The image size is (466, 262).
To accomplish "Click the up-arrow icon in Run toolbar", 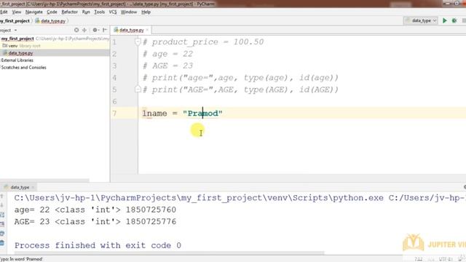I will (1, 196).
